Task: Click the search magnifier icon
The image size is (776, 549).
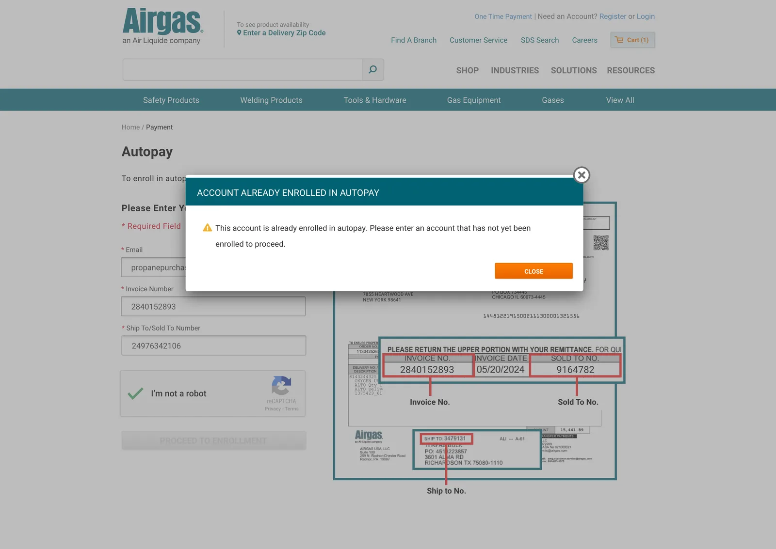Action: (372, 70)
